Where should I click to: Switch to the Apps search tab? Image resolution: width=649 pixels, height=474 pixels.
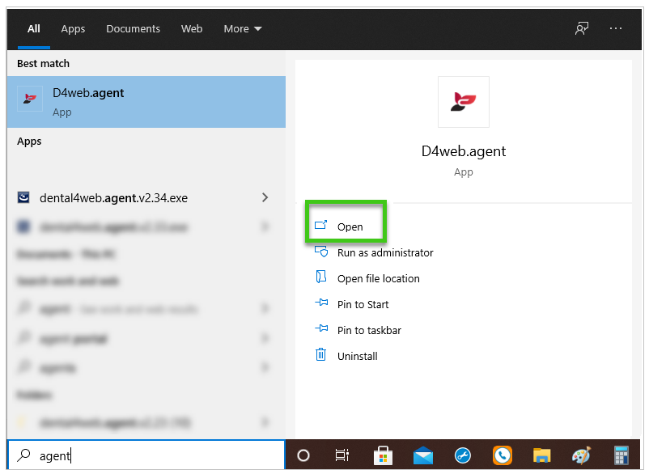pyautogui.click(x=73, y=29)
